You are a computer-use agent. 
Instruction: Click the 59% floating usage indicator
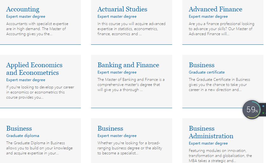pyautogui.click(x=252, y=110)
